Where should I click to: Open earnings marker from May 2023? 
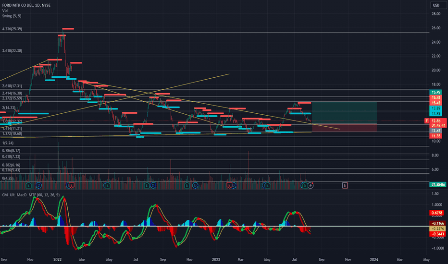pyautogui.click(x=267, y=185)
